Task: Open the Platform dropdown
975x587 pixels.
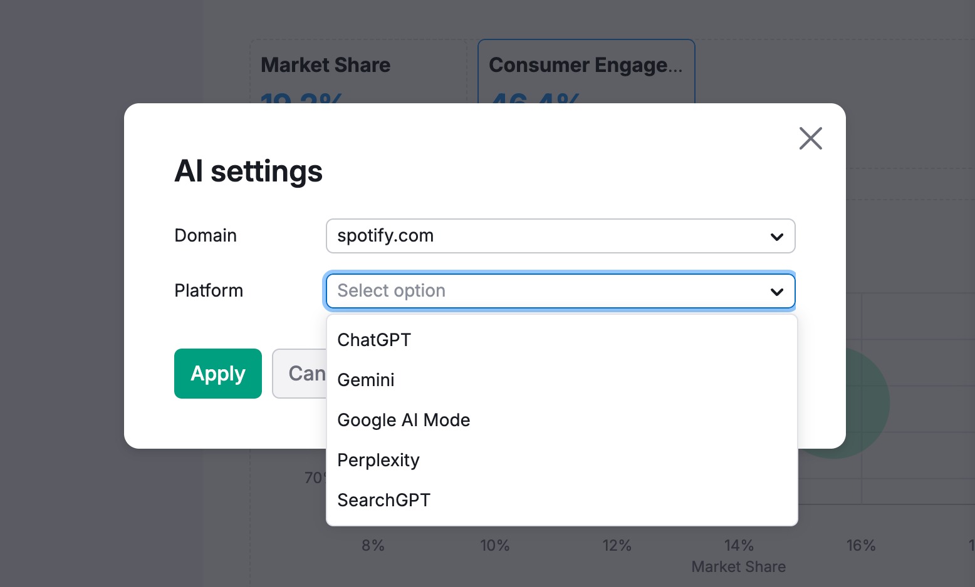Action: click(560, 291)
